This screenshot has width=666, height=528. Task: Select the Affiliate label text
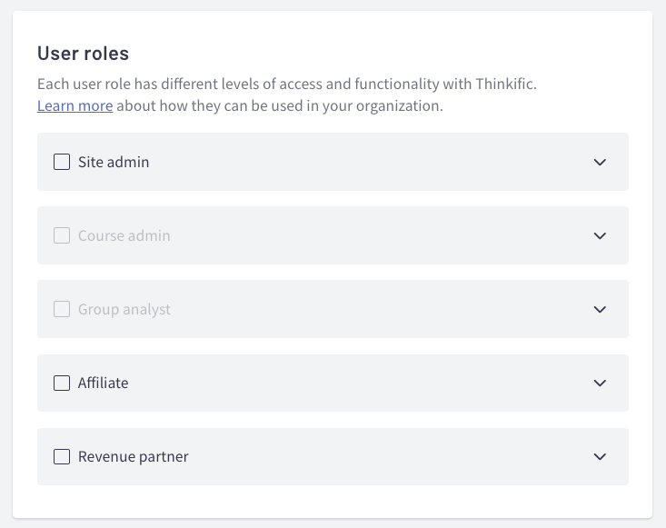pyautogui.click(x=104, y=383)
